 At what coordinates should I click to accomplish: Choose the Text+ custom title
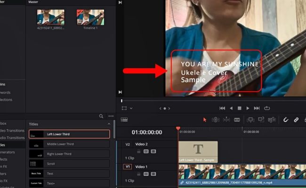[x=69, y=183]
